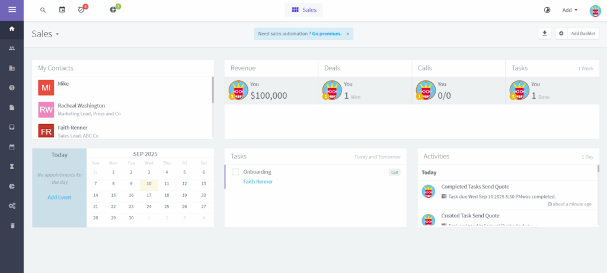Screen dimensions: 607x273
Task: Open the trash bin icon in the sidebar
Action: click(12, 225)
